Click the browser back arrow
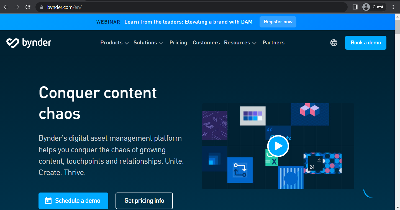 pos(6,7)
